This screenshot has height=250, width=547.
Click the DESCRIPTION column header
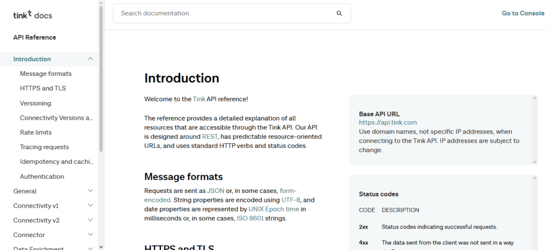pyautogui.click(x=401, y=210)
